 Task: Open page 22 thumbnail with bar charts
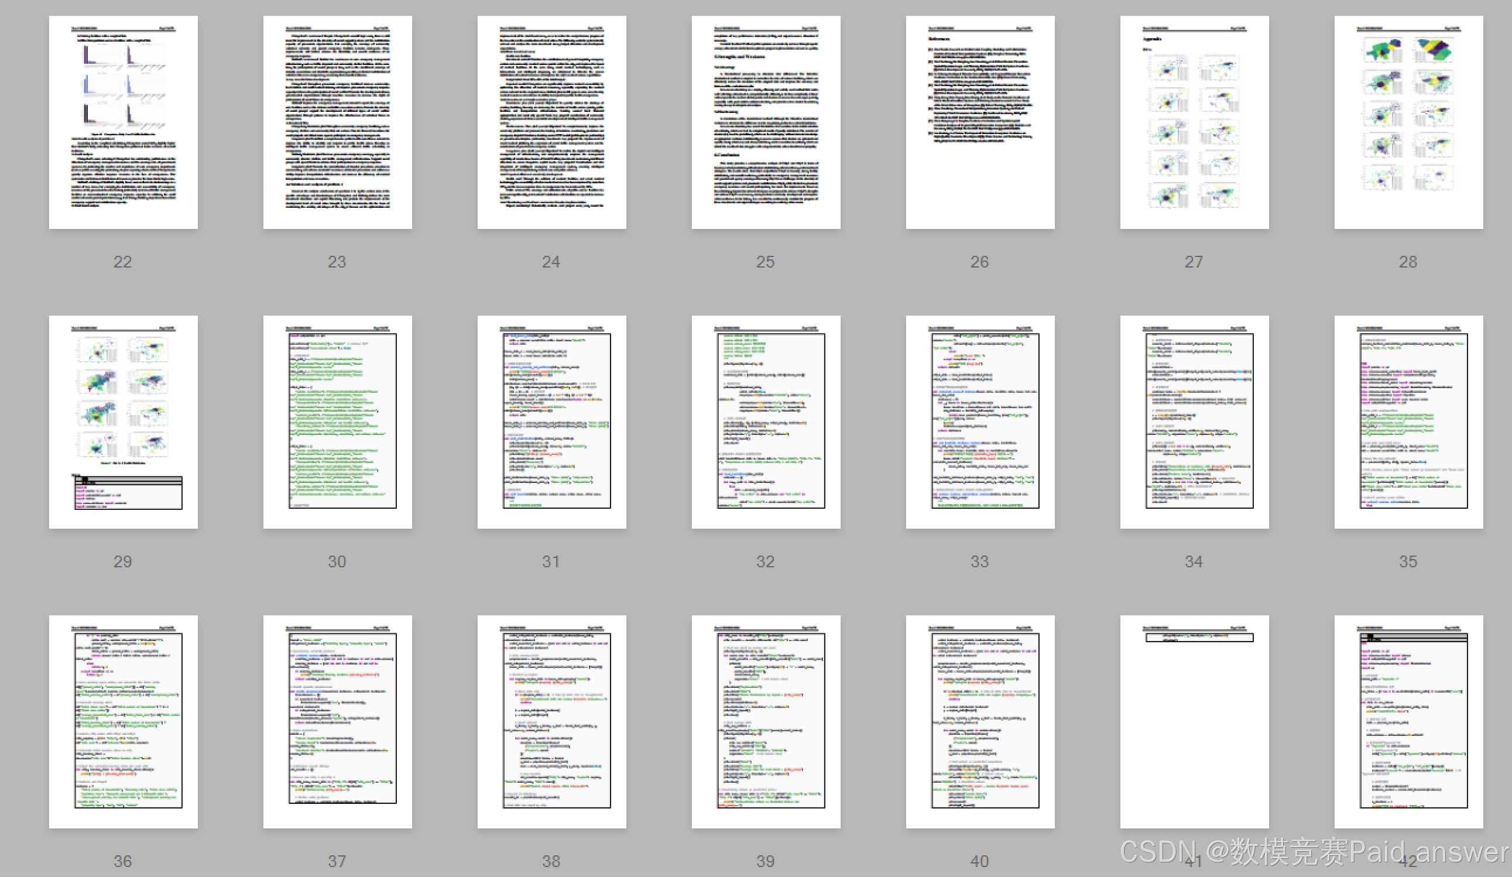[123, 122]
